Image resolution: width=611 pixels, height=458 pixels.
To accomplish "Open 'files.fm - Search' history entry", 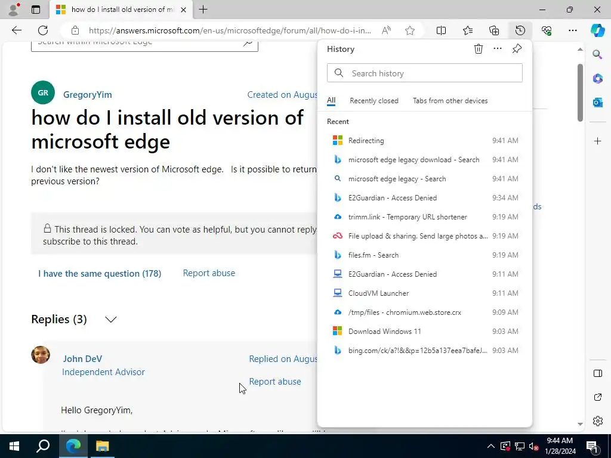I will click(x=425, y=255).
